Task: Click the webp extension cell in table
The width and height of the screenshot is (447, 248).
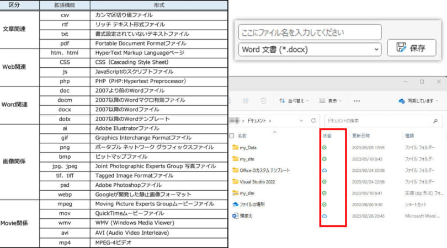Action: pos(65,195)
